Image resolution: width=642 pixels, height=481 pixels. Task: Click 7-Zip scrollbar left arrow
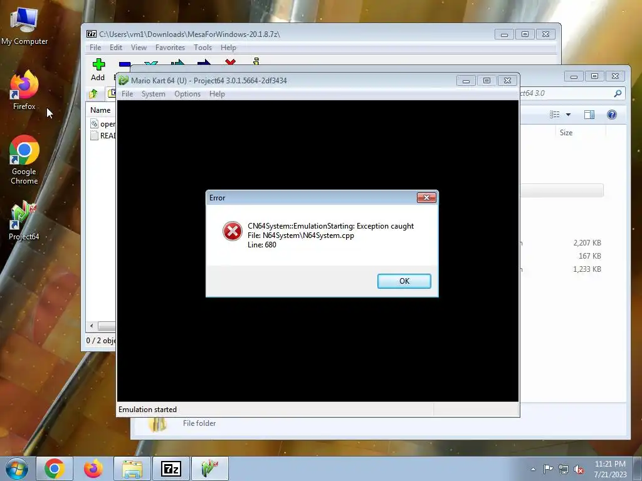tap(92, 326)
